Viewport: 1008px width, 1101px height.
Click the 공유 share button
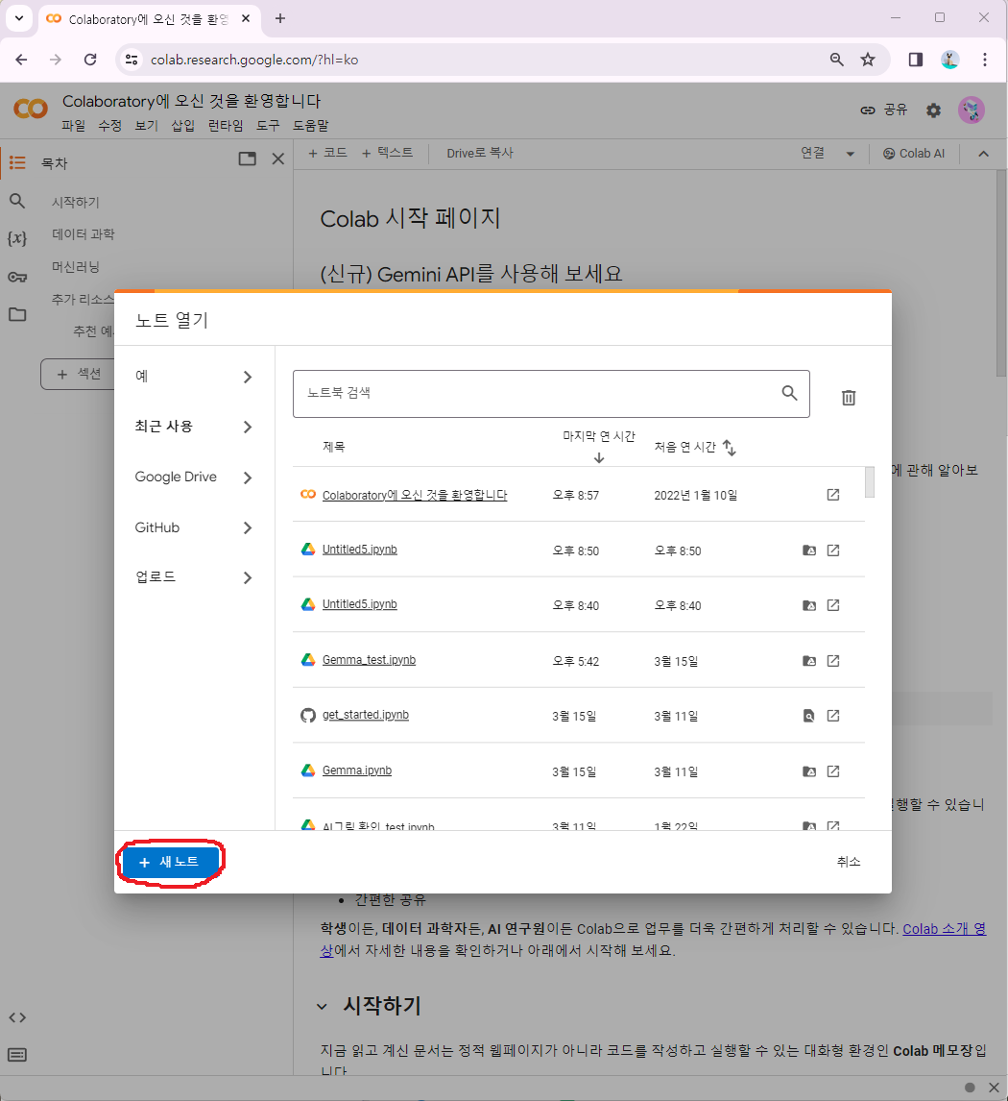(x=883, y=110)
